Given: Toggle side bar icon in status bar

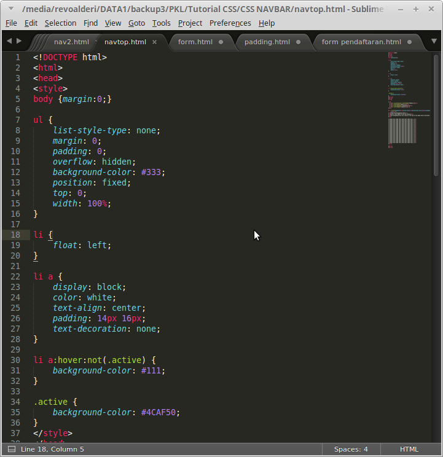Looking at the screenshot, I should [12, 449].
